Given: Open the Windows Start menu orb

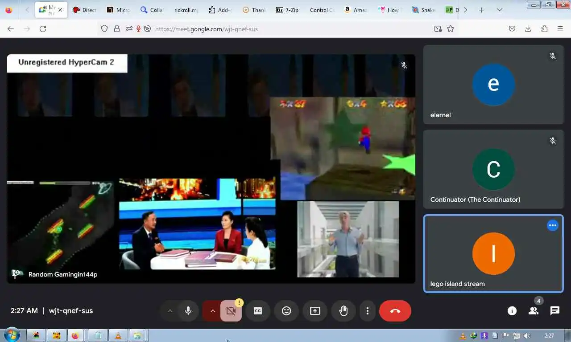Looking at the screenshot, I should 11,335.
